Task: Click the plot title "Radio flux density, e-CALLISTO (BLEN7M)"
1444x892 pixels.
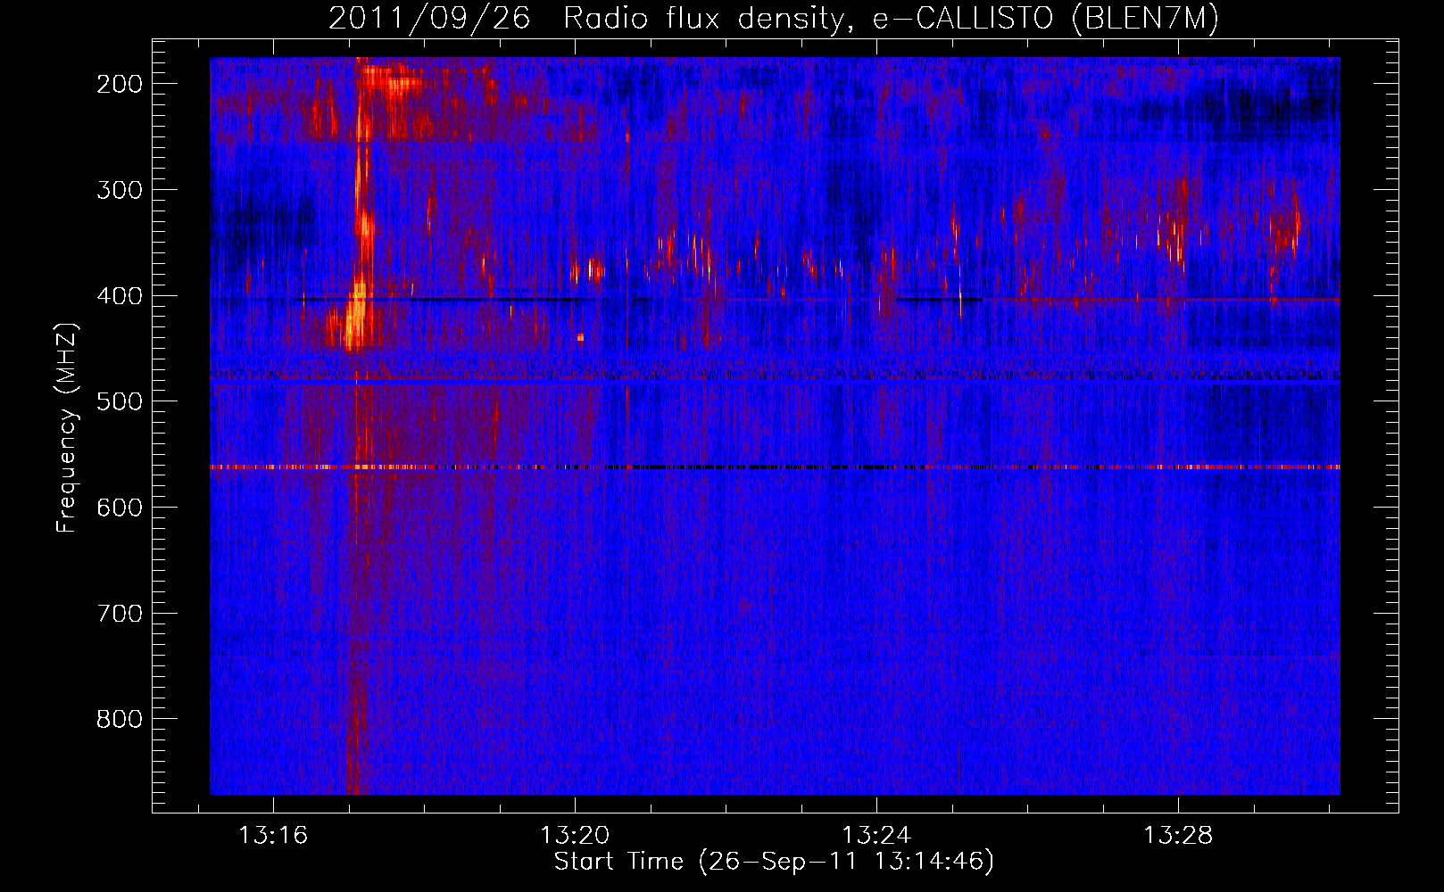Action: [891, 18]
